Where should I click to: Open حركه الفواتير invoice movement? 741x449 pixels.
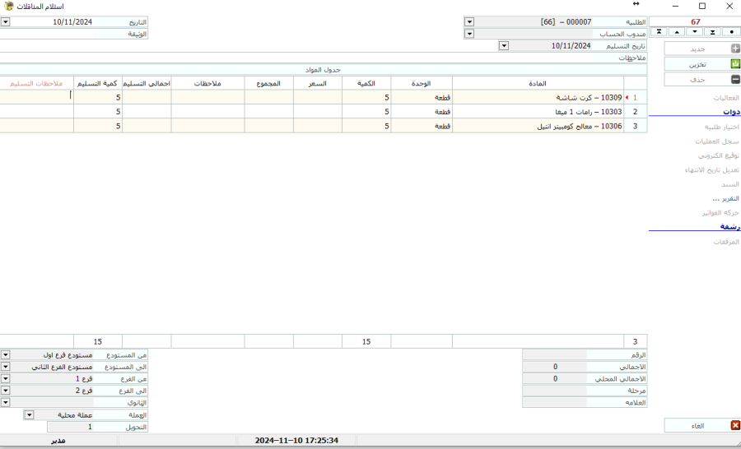coord(720,213)
